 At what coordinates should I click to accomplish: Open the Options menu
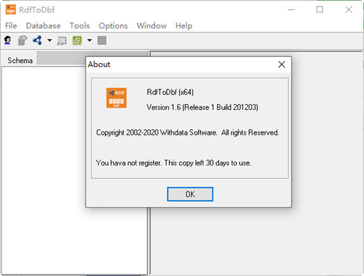(113, 25)
